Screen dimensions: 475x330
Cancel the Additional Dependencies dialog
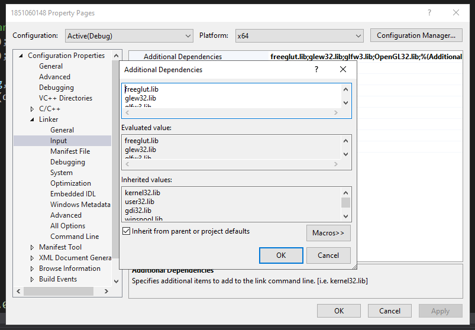pos(328,255)
